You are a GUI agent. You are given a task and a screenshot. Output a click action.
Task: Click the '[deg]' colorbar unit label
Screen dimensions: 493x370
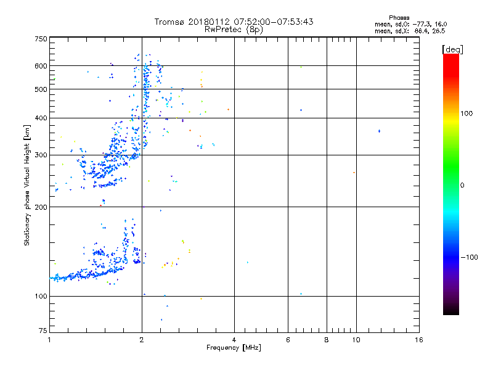click(452, 49)
